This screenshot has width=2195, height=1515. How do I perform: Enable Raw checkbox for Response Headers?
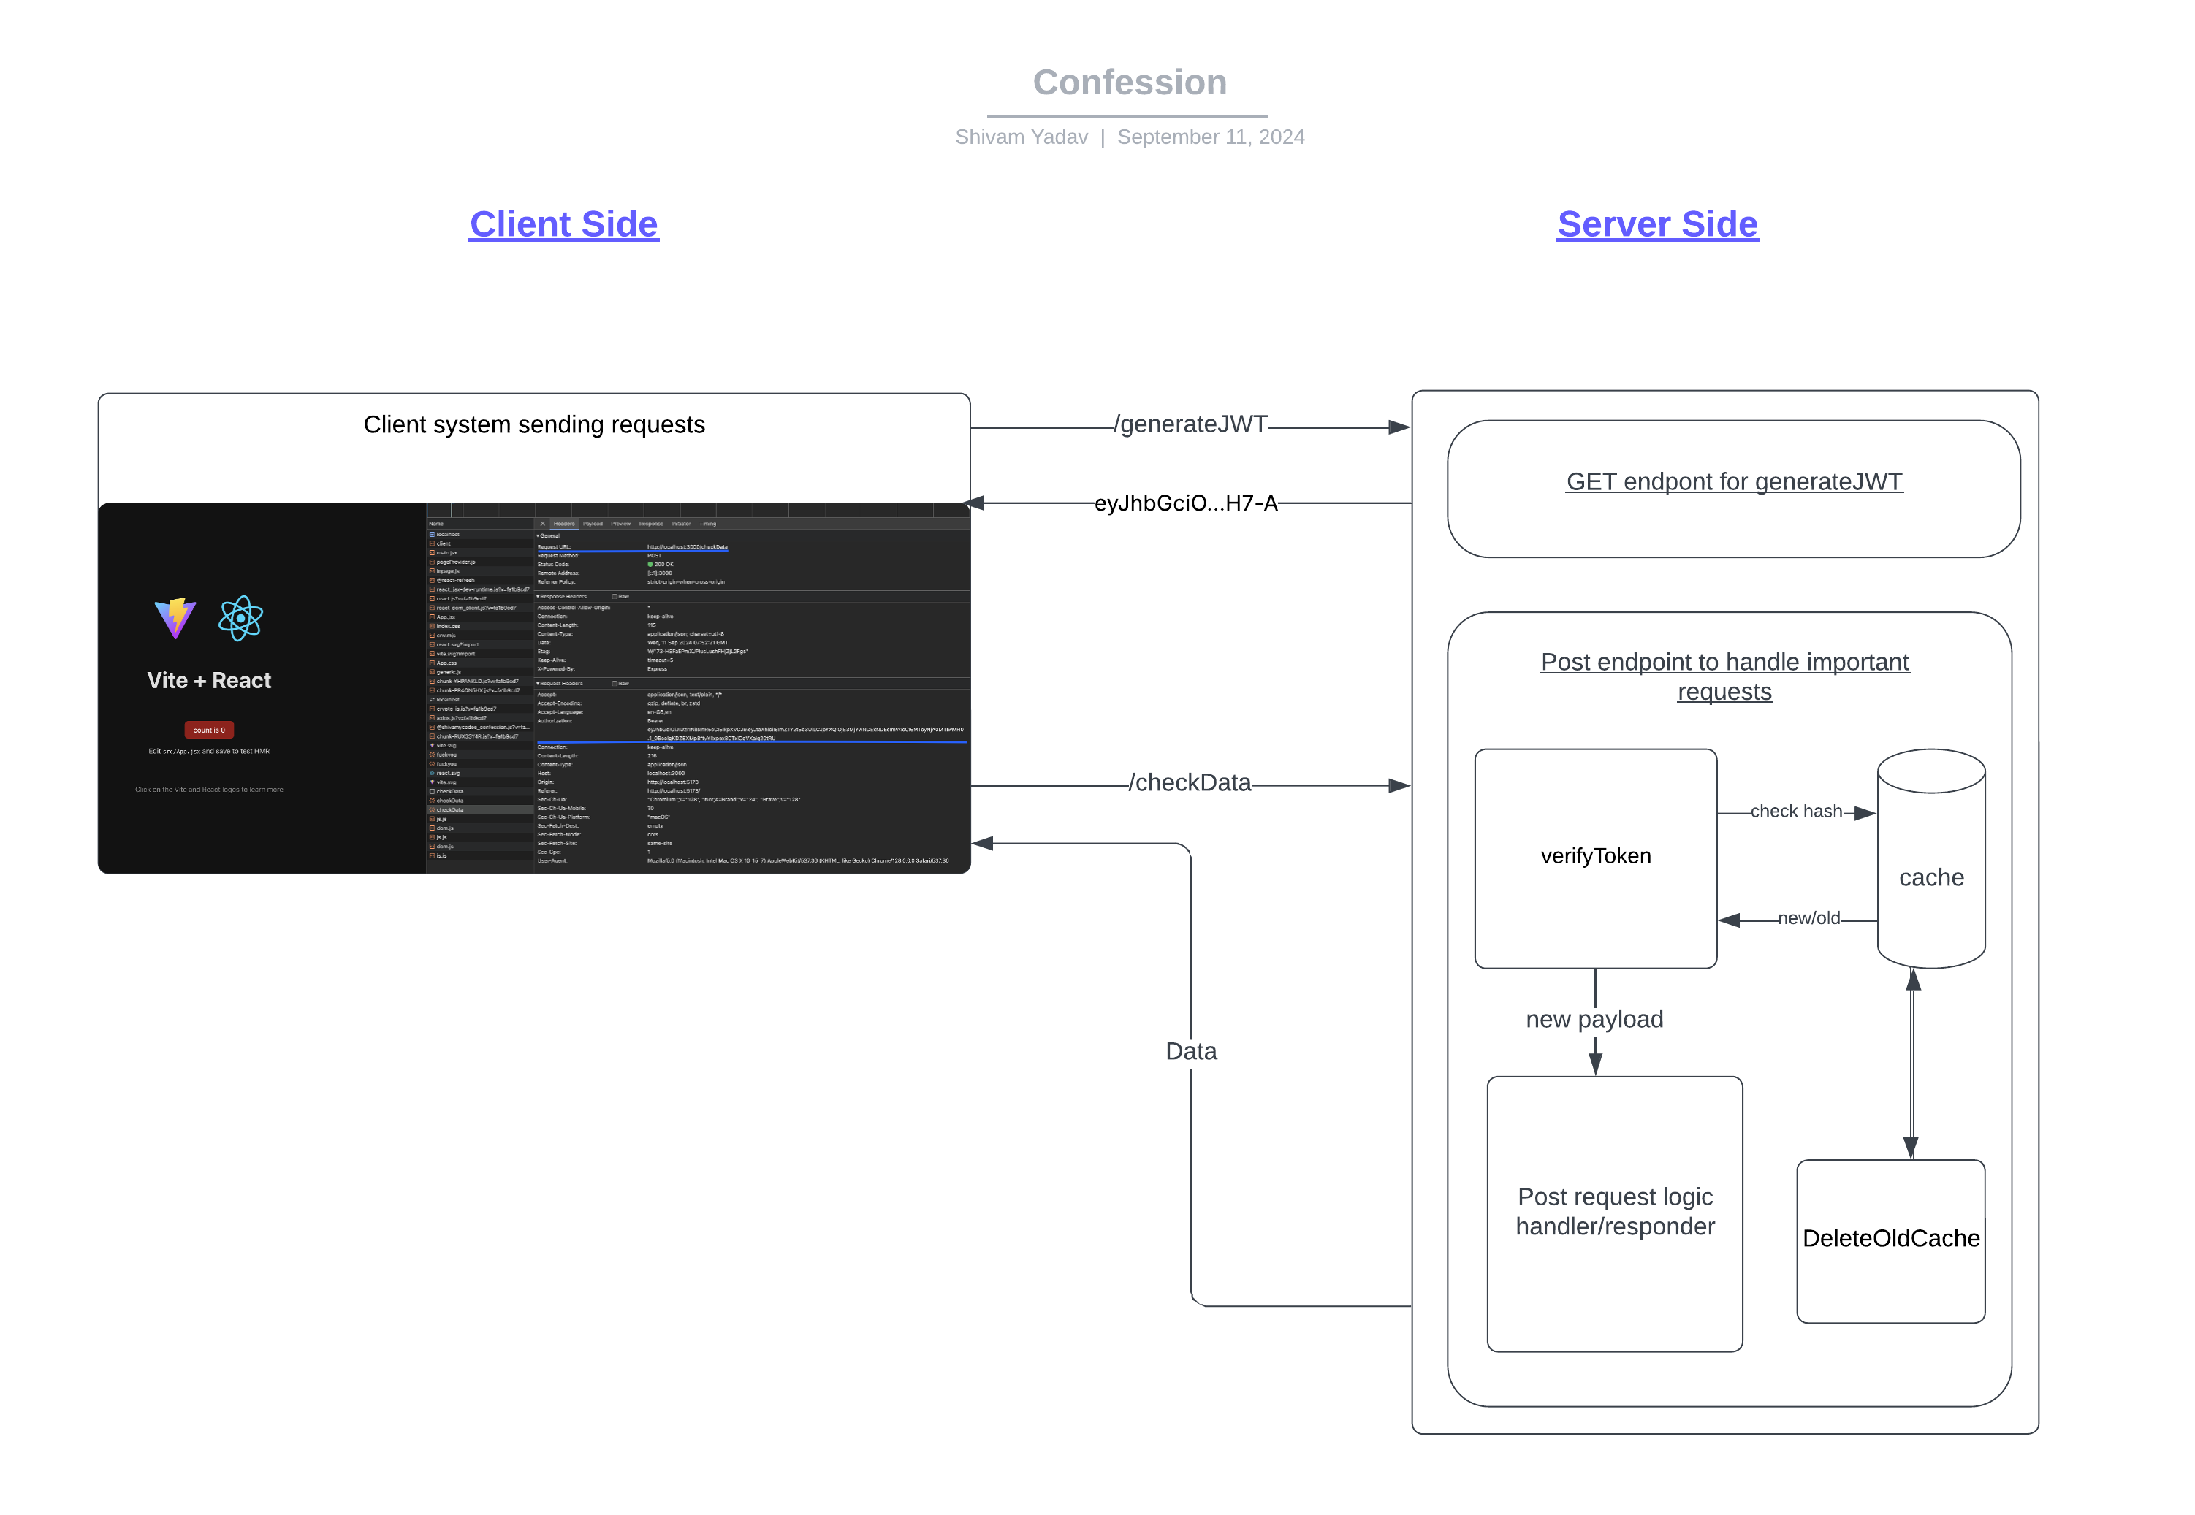click(615, 597)
